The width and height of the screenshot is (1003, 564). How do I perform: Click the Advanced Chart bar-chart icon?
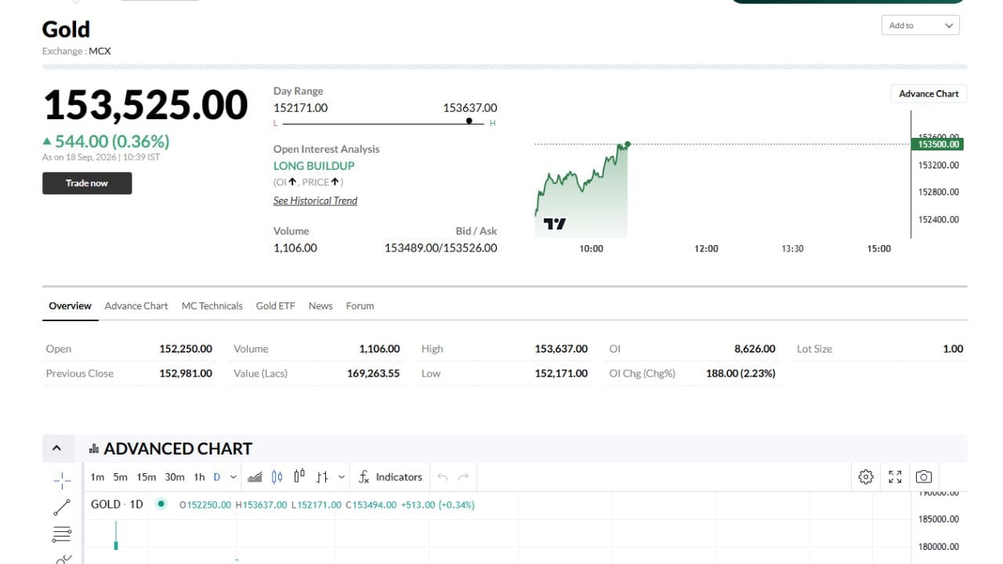(x=94, y=449)
